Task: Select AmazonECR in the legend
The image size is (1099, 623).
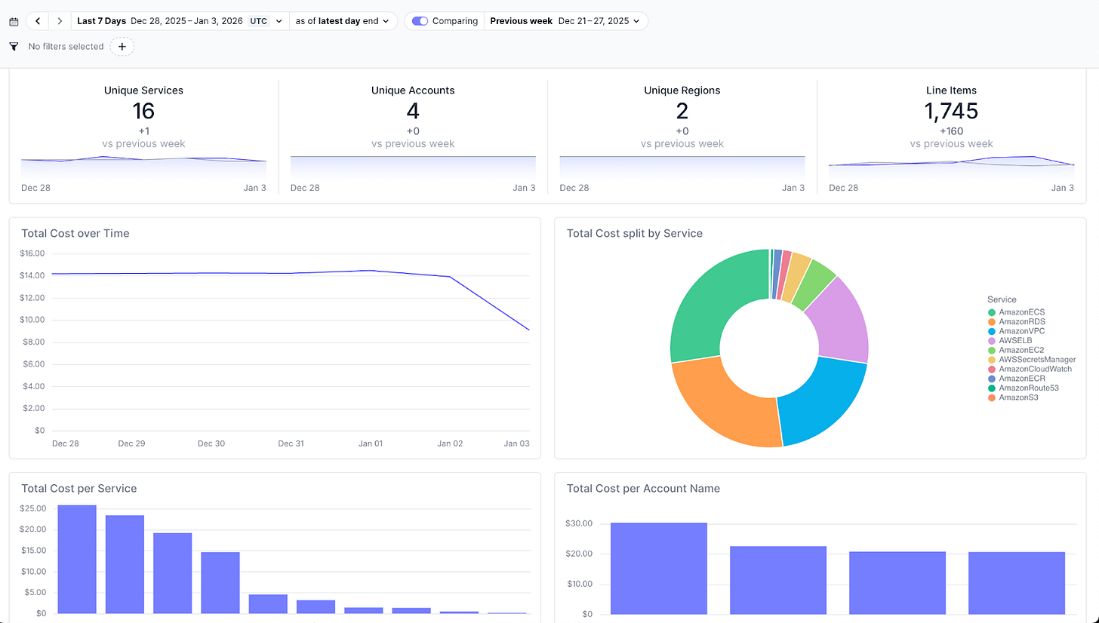Action: (1016, 379)
